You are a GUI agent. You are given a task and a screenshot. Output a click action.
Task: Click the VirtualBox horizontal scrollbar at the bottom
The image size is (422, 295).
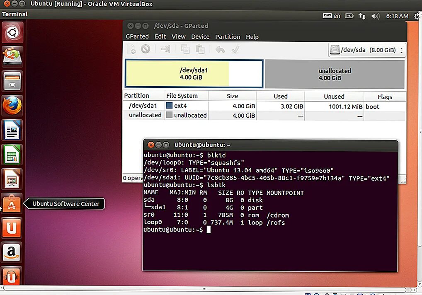pyautogui.click(x=204, y=289)
